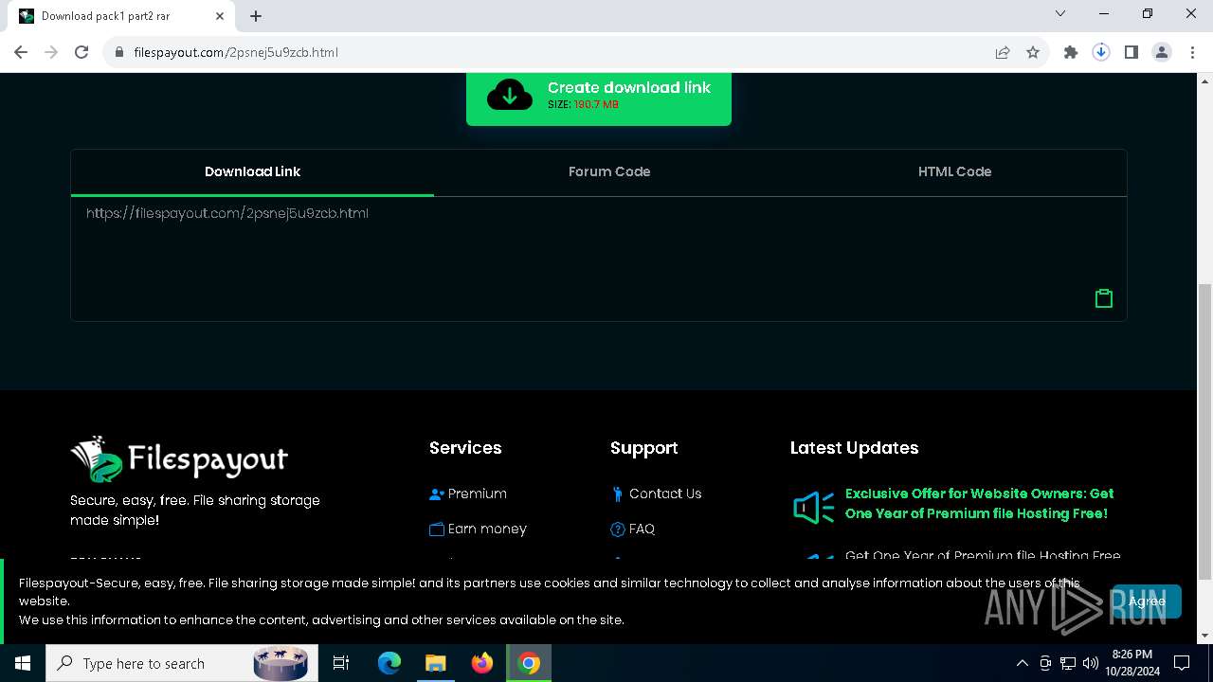Click the FAQ question mark icon
The image size is (1213, 682).
618,529
